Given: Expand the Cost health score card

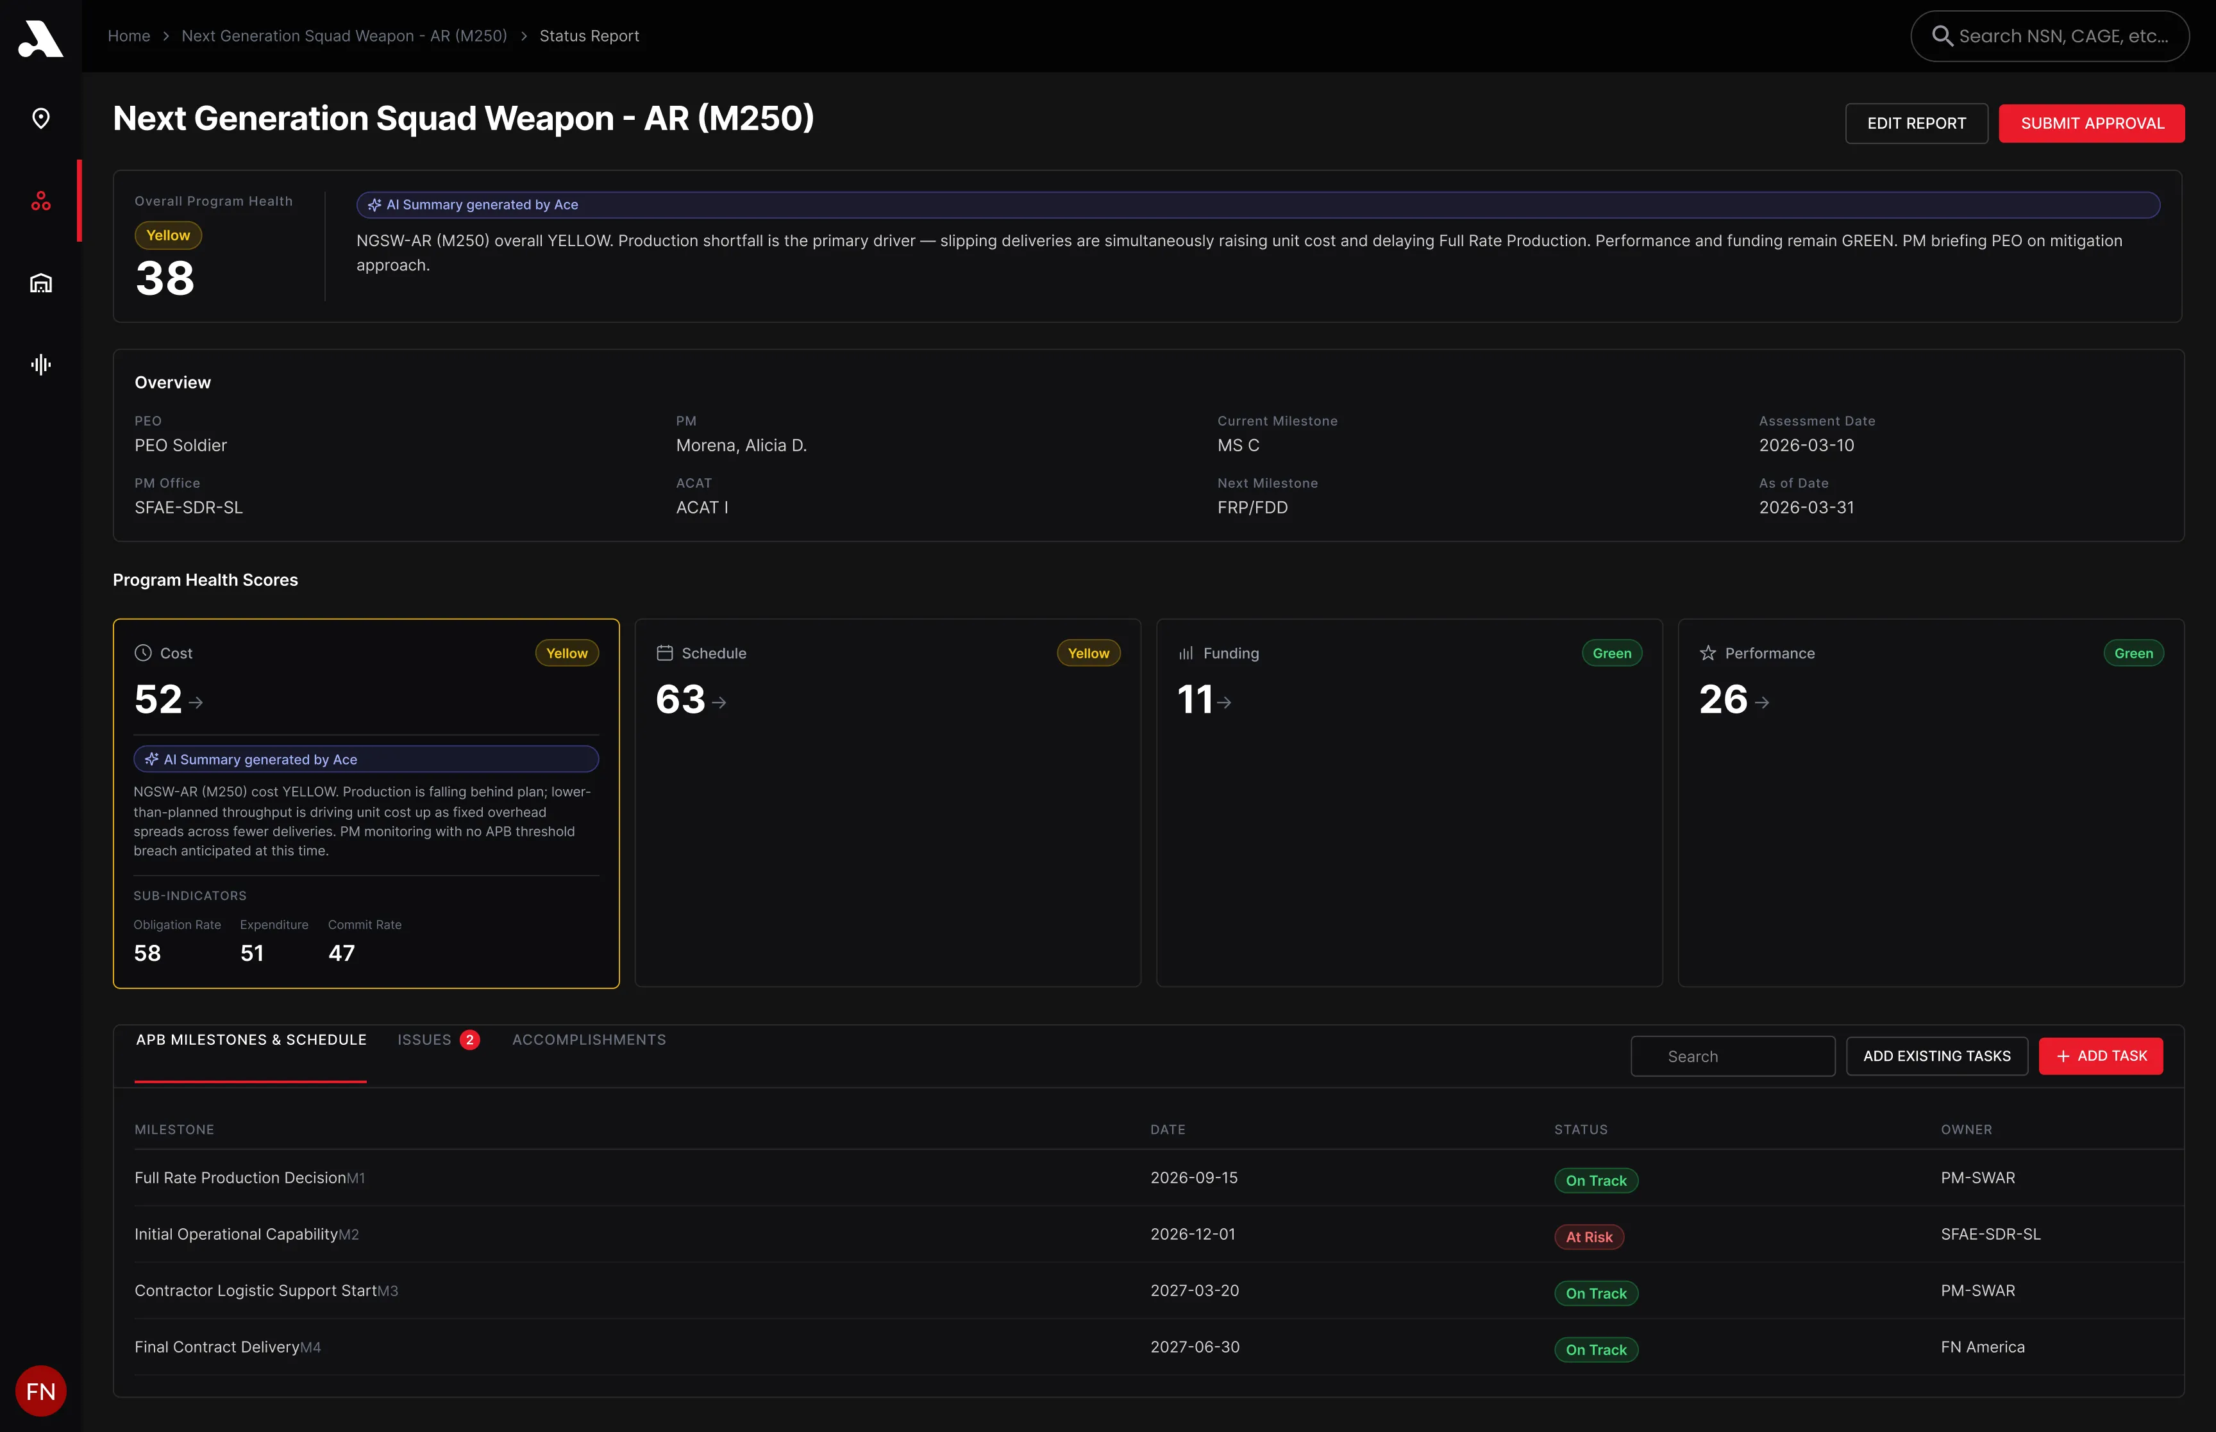Looking at the screenshot, I should [366, 803].
